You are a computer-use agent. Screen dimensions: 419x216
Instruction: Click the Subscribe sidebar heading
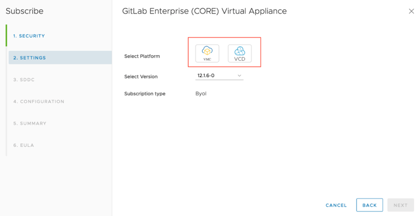25,11
